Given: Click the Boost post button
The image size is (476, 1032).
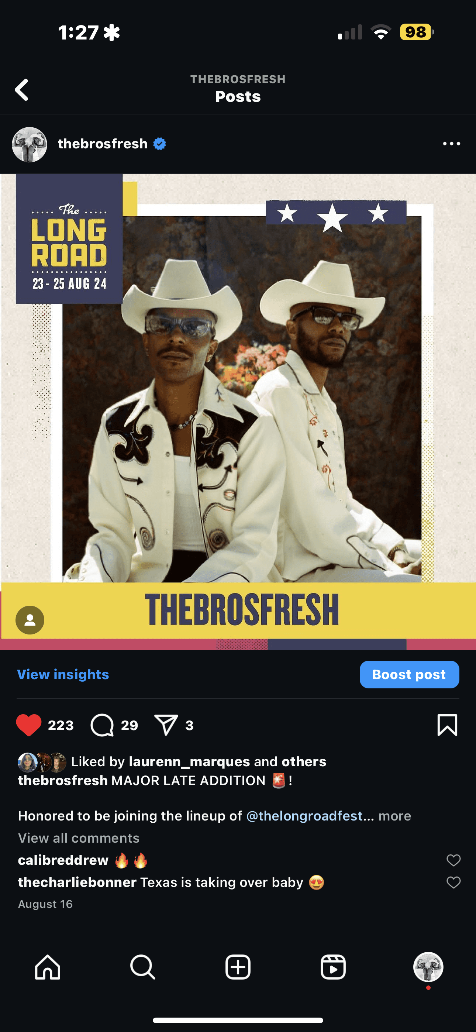Looking at the screenshot, I should coord(409,674).
